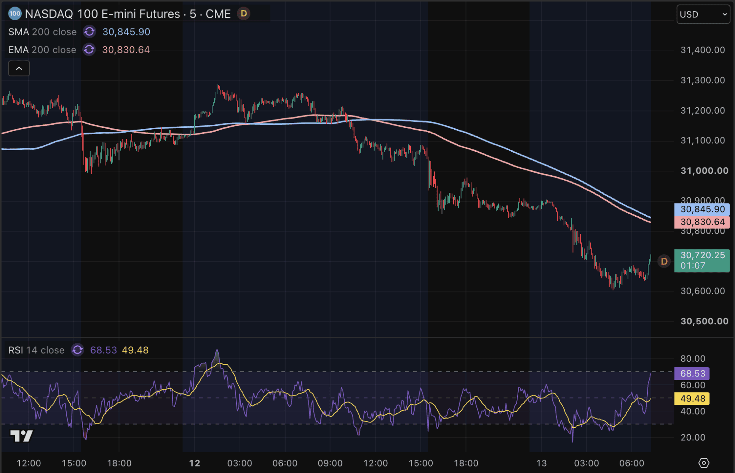Viewport: 735px width, 473px height.
Task: Click the pink 30,830.64 EMA price axis label
Action: point(702,222)
